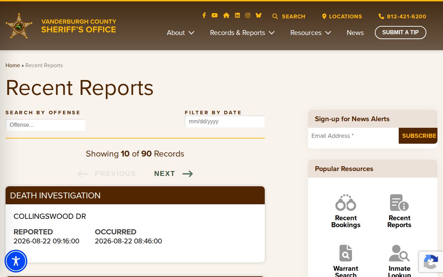Screen dimensions: 443x277
Task: Click the Search header link text
Action: coord(293,16)
